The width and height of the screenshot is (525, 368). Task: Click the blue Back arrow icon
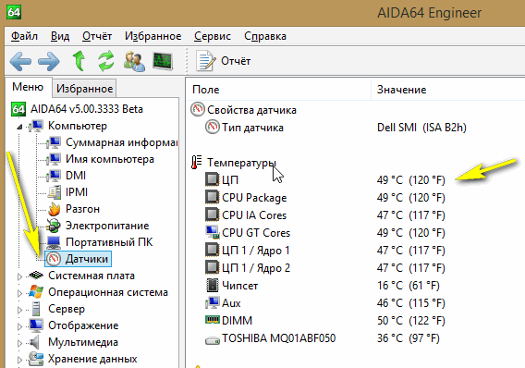click(x=20, y=61)
